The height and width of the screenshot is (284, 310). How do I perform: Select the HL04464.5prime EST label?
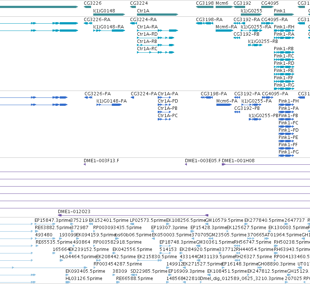click(78, 257)
